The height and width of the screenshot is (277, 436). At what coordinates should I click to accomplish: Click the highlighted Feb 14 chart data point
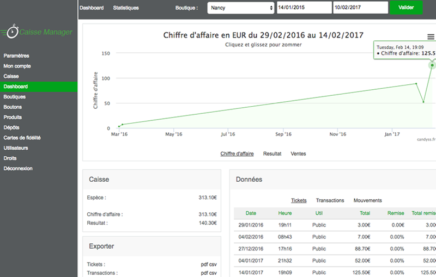tap(432, 65)
